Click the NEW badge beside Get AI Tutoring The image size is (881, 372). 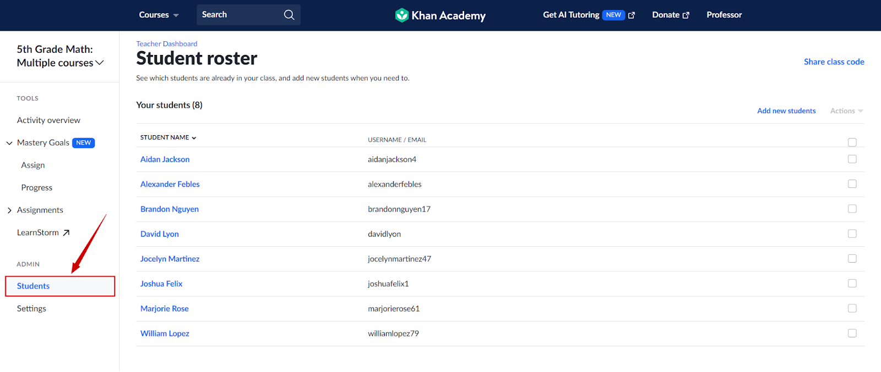(x=613, y=15)
